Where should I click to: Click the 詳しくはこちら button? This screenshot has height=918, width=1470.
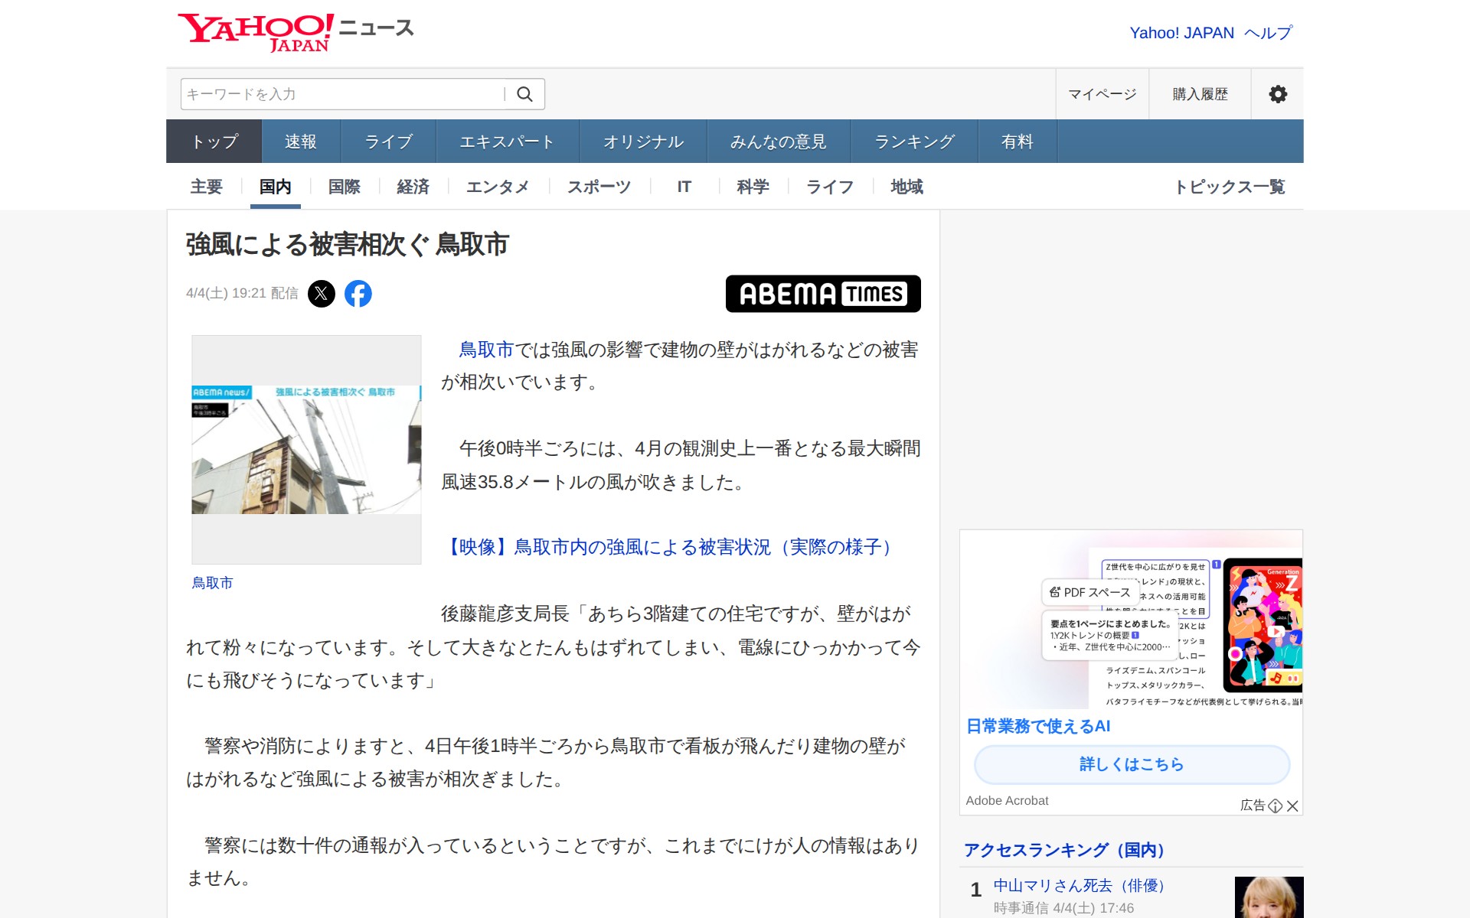(x=1131, y=764)
